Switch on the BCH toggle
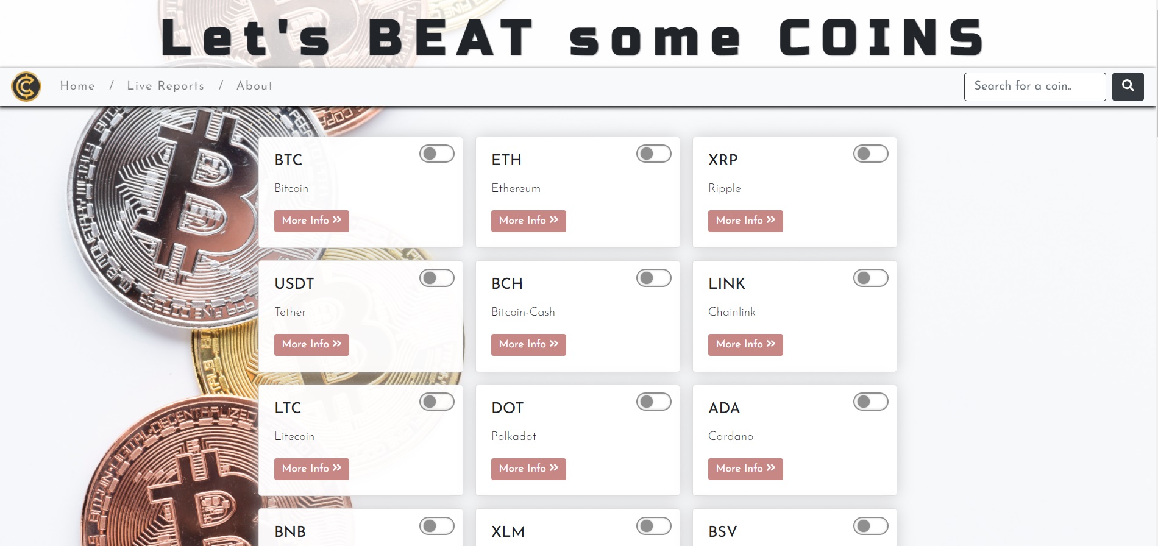 pyautogui.click(x=654, y=278)
